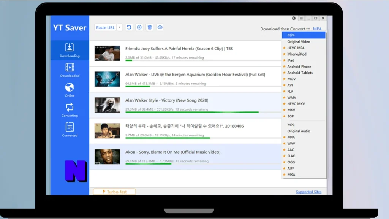Click the Turbo-fast button

(x=114, y=192)
